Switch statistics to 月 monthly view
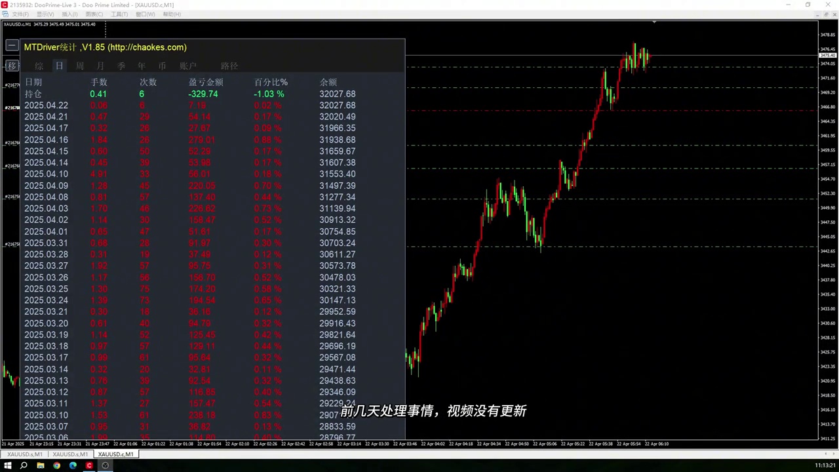Screen dimensions: 839x472 coord(100,66)
